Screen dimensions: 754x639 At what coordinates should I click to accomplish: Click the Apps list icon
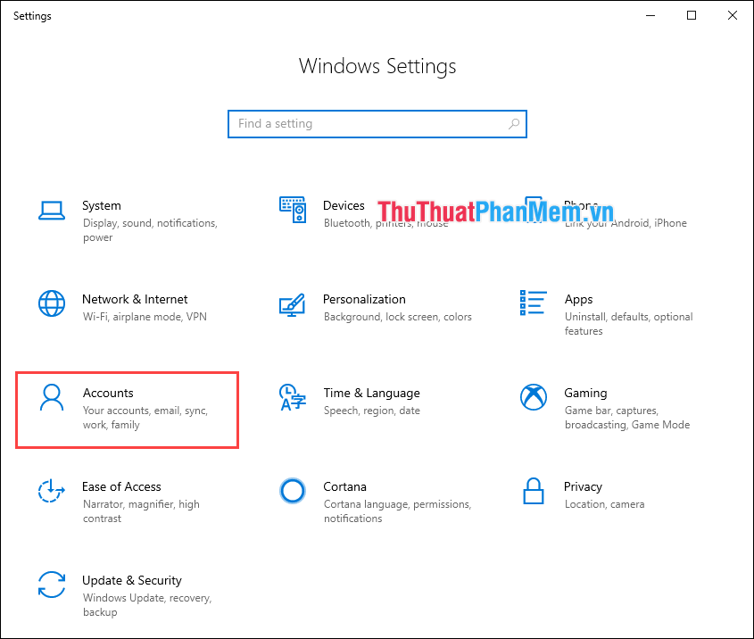[534, 303]
